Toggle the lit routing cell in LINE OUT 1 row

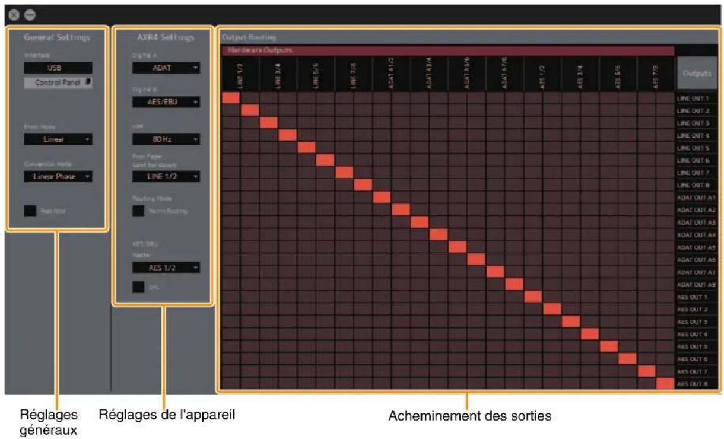point(231,97)
